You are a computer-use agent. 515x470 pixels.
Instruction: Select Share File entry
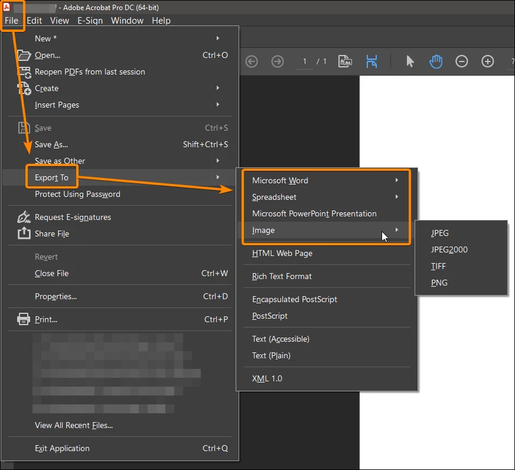click(120, 234)
